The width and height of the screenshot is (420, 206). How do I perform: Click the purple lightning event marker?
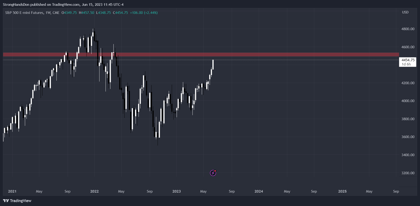click(213, 172)
